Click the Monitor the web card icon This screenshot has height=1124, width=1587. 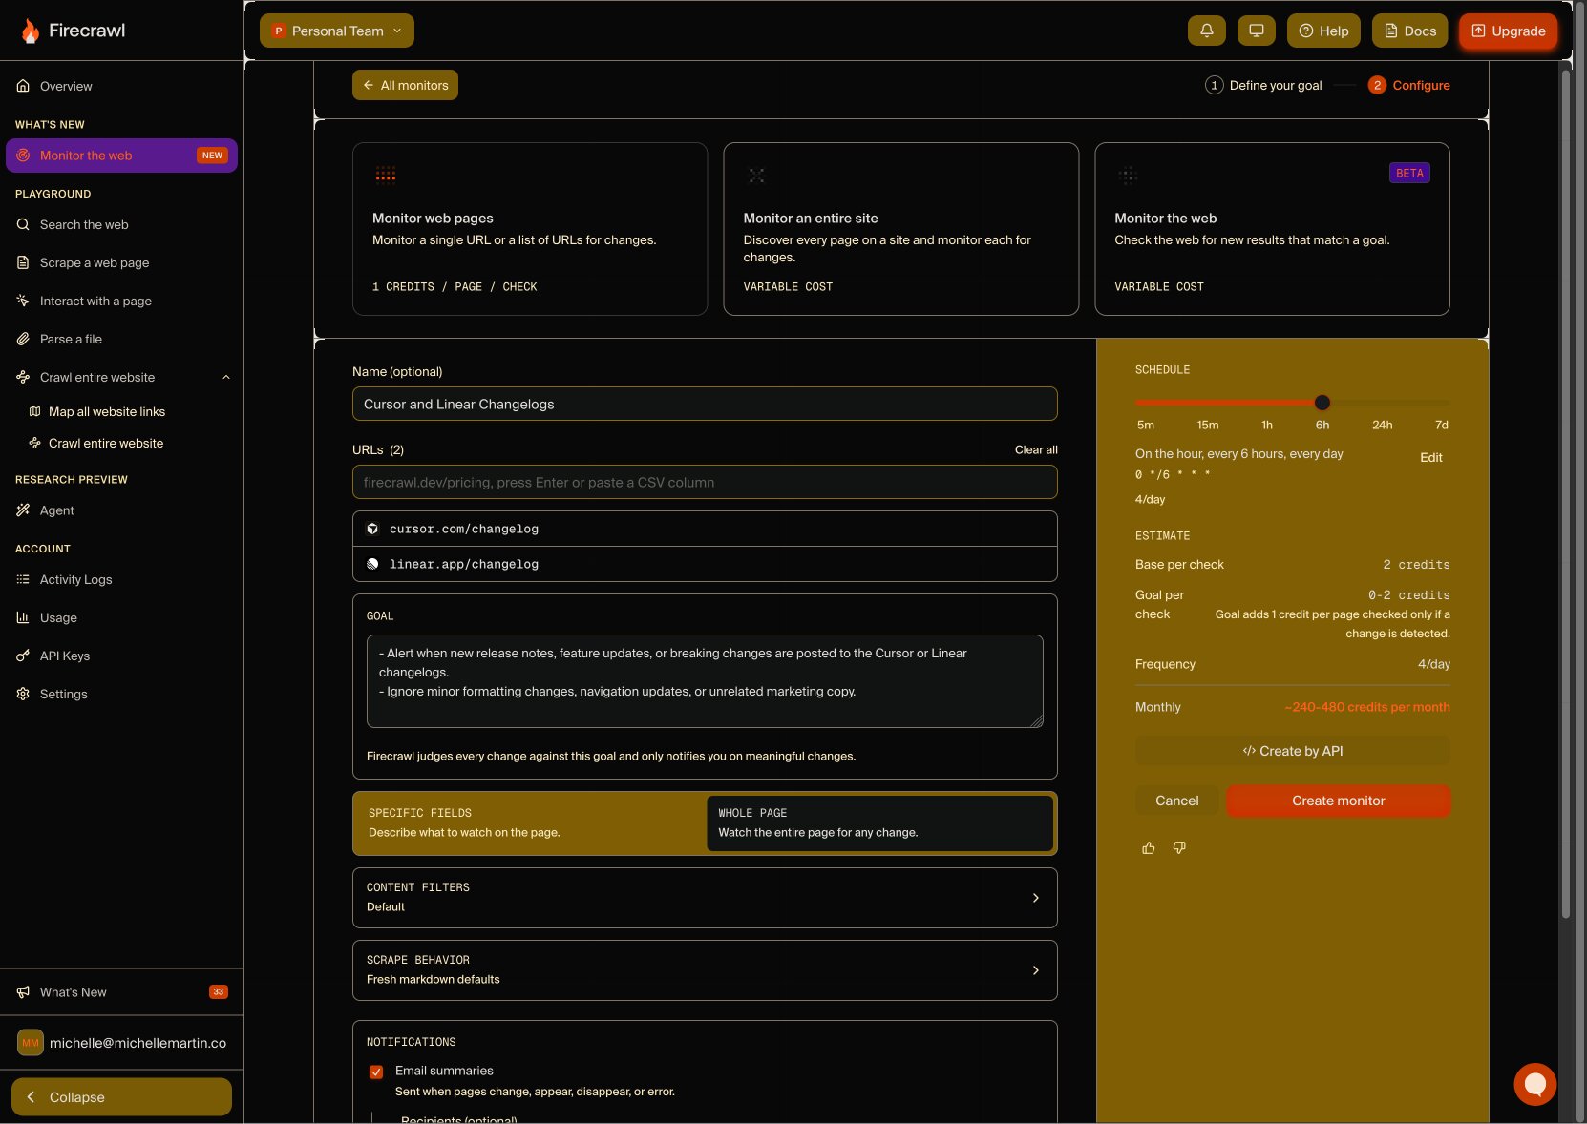tap(1128, 176)
